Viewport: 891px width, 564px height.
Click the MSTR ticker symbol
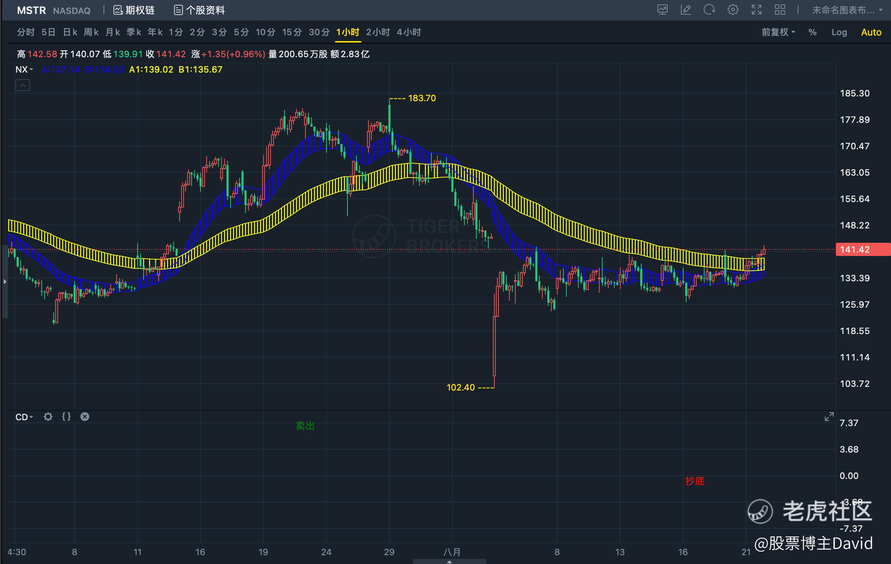(x=32, y=10)
